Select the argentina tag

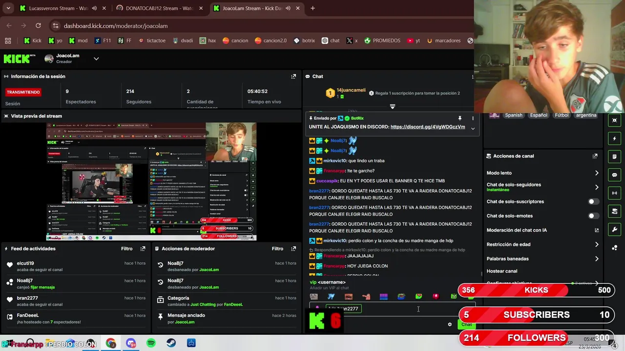(x=586, y=115)
